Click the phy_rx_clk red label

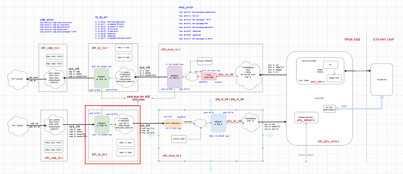coord(226,74)
